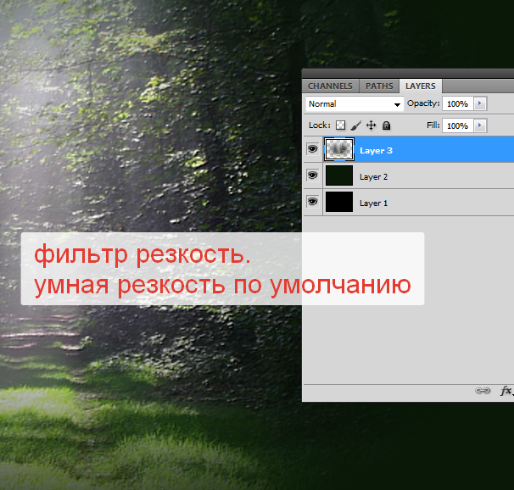Open the Opacity slider arrow

480,103
